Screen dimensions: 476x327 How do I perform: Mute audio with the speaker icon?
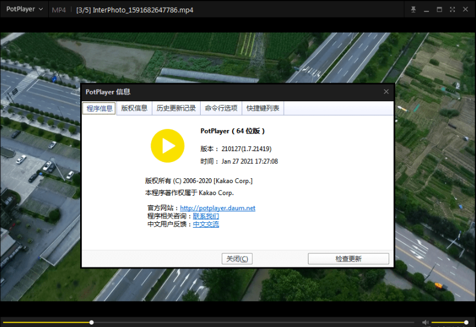(x=425, y=322)
